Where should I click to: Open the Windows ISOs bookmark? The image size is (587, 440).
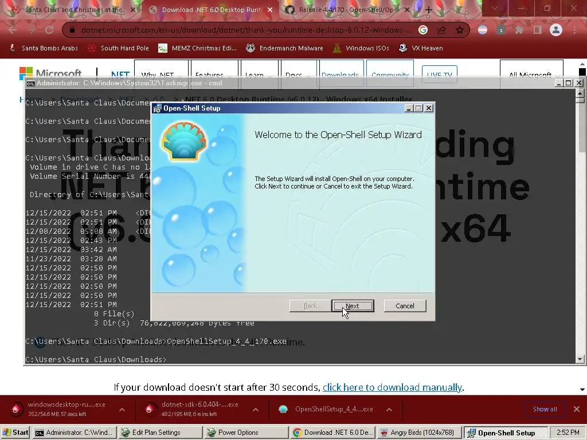[x=361, y=48]
